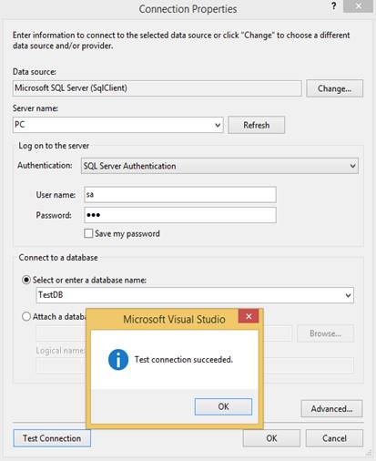
Task: Close the Microsoft Visual Studio message box
Action: tap(249, 316)
